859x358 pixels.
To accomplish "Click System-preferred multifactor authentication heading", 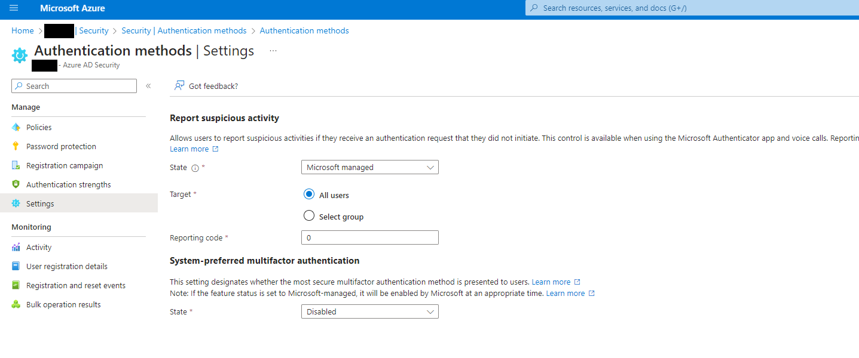I will pos(265,261).
